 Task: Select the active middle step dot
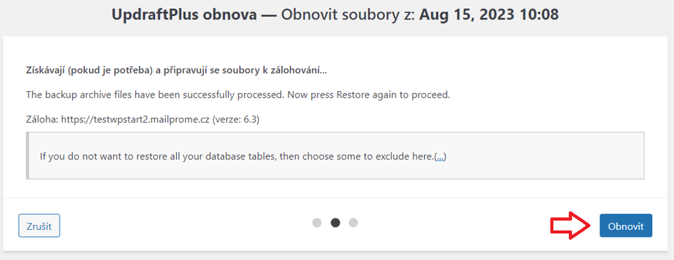click(335, 223)
